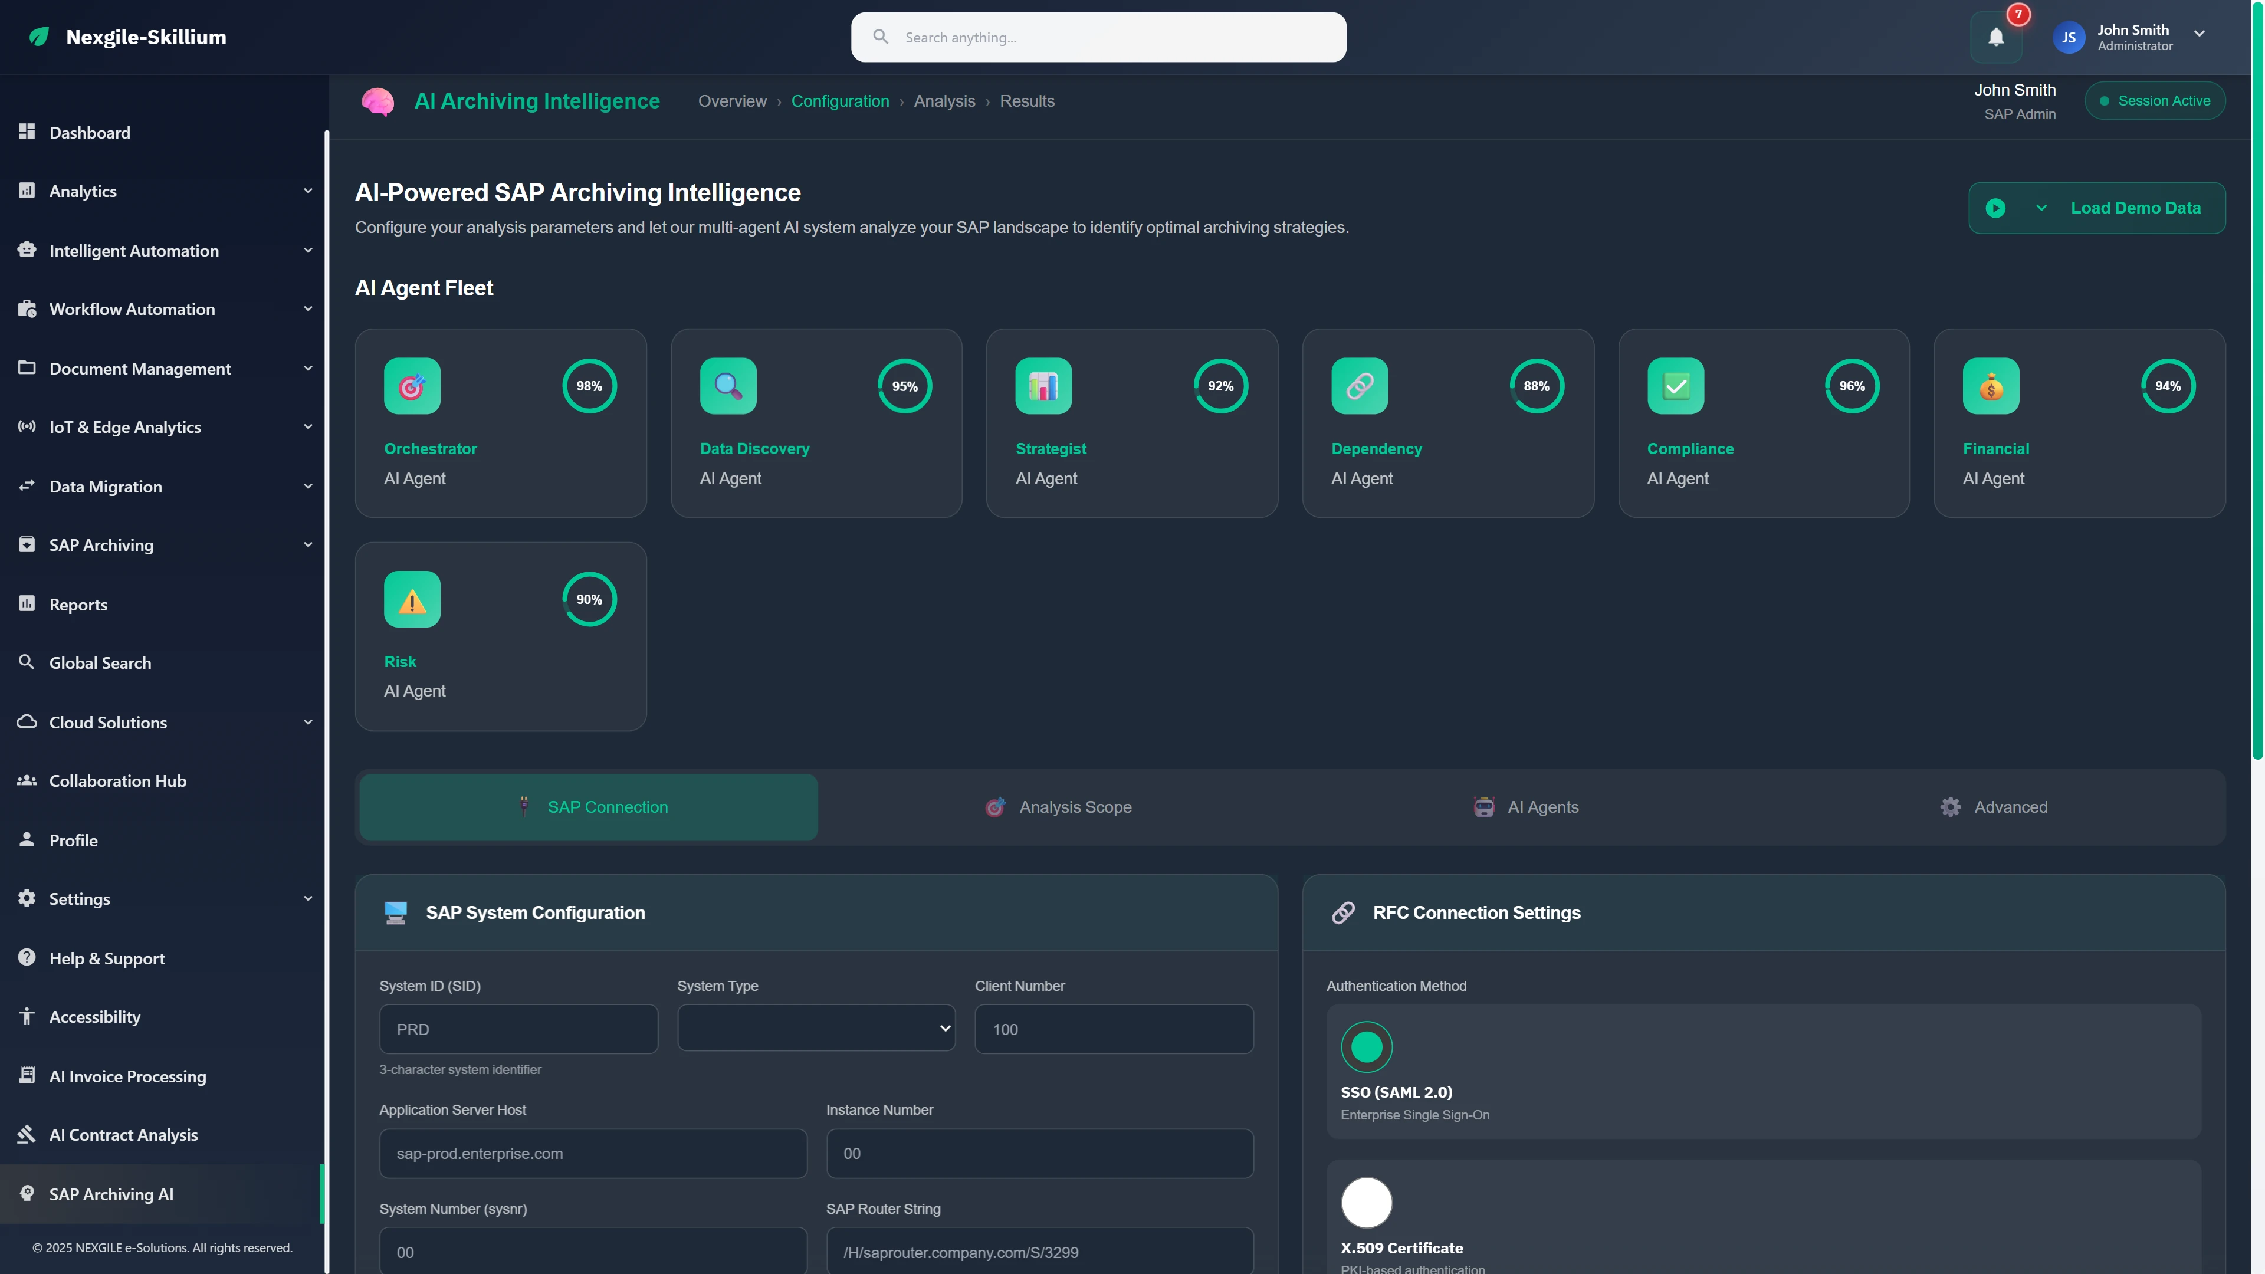Select the Data Discovery magnifier icon
The height and width of the screenshot is (1274, 2265).
(727, 386)
